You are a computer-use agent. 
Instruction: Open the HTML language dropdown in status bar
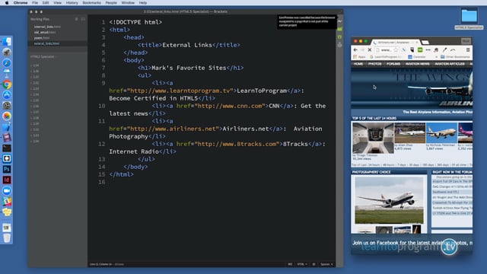pos(302,264)
